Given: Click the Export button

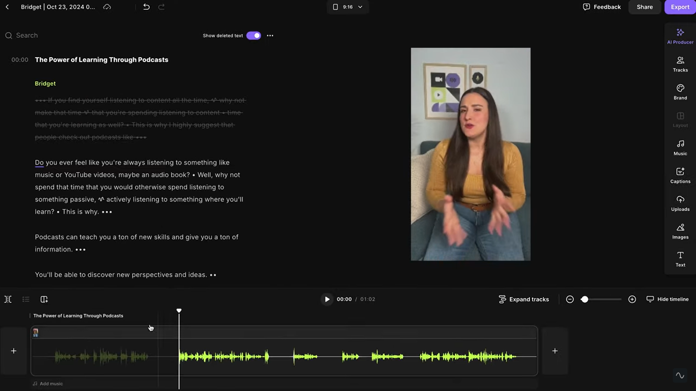Looking at the screenshot, I should (680, 7).
